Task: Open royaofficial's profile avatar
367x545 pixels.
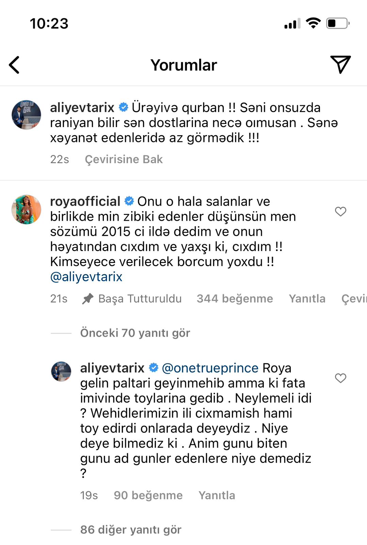Action: point(26,209)
